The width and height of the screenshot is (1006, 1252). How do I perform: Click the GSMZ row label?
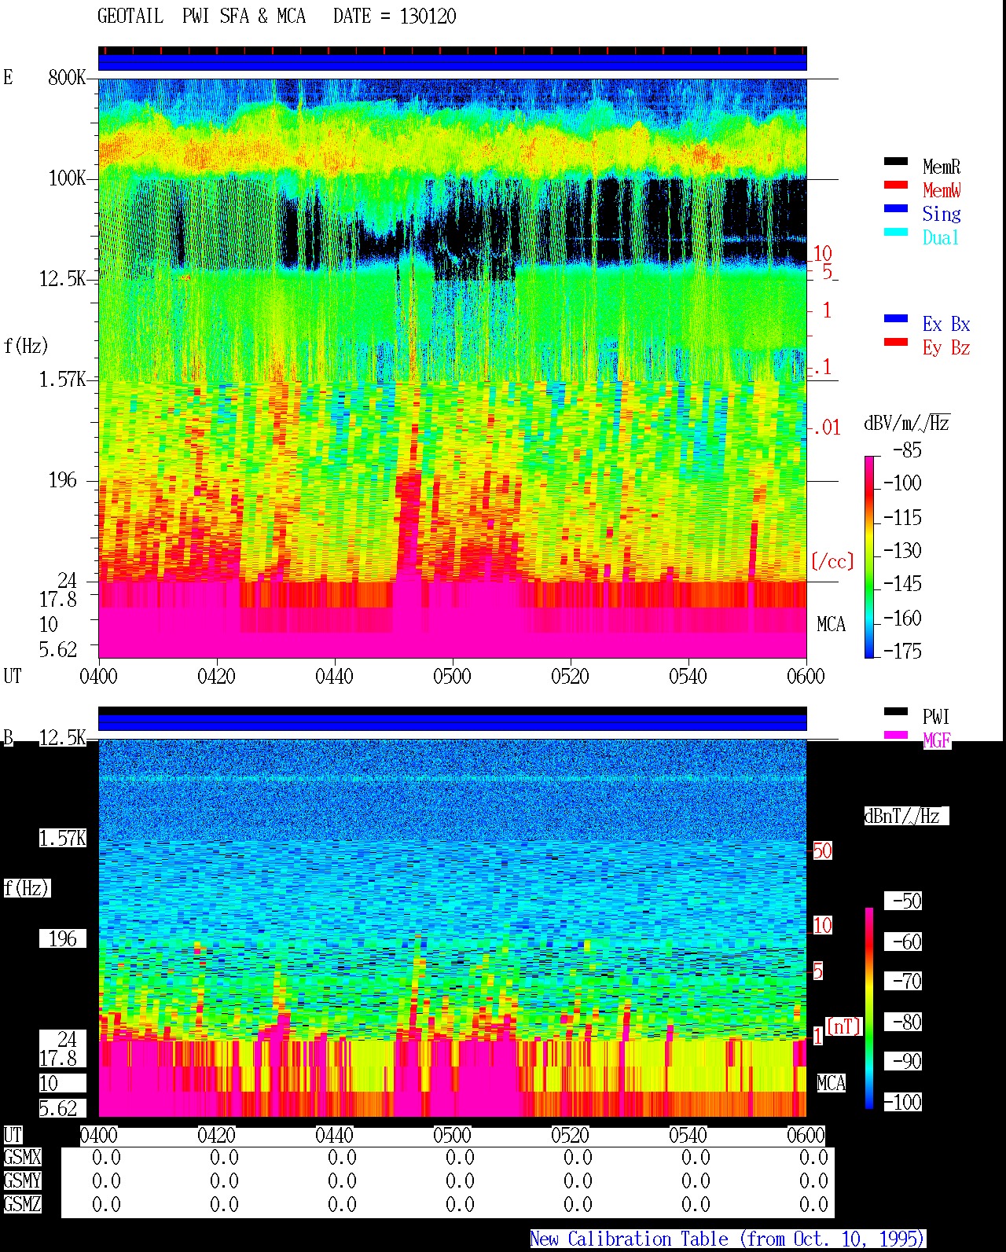(22, 1204)
